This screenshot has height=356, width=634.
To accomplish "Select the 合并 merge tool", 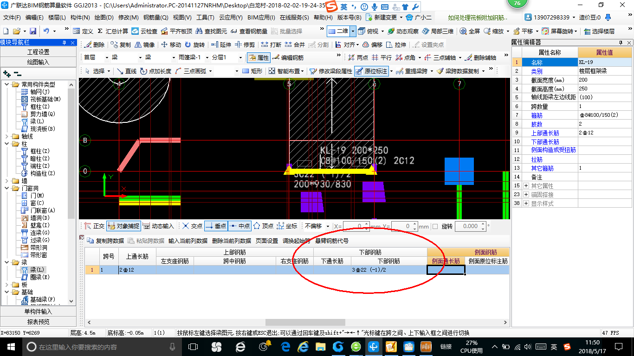I will [x=295, y=44].
